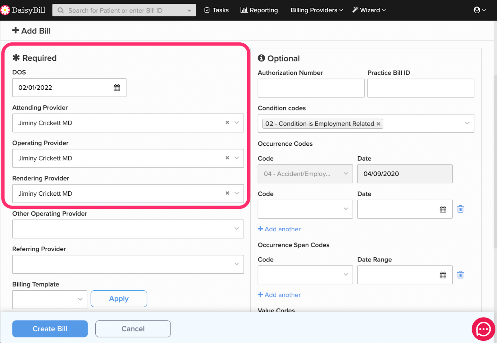The image size is (497, 343).
Task: Clear the Attending Provider selection
Action: [x=227, y=122]
